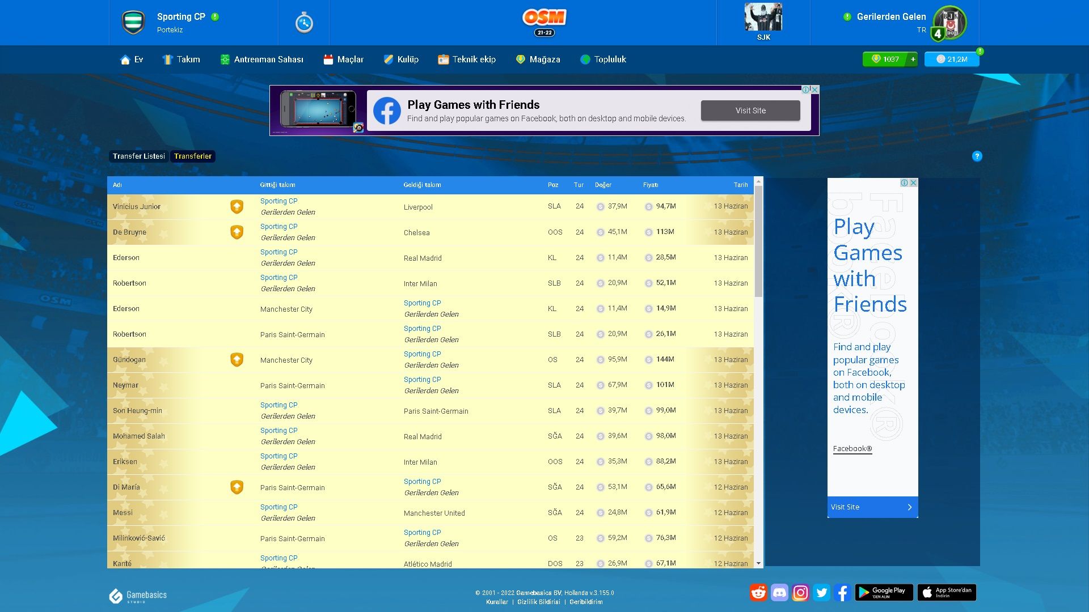
Task: Select player Son Heung-min
Action: tap(137, 411)
